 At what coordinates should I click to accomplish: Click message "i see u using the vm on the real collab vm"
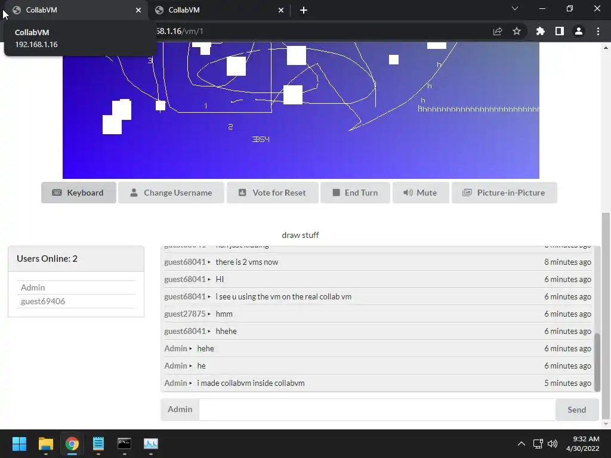(283, 297)
